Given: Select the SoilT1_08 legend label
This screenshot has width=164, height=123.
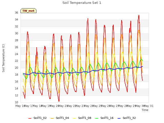Looking at the screenshot, I should click(85, 118).
